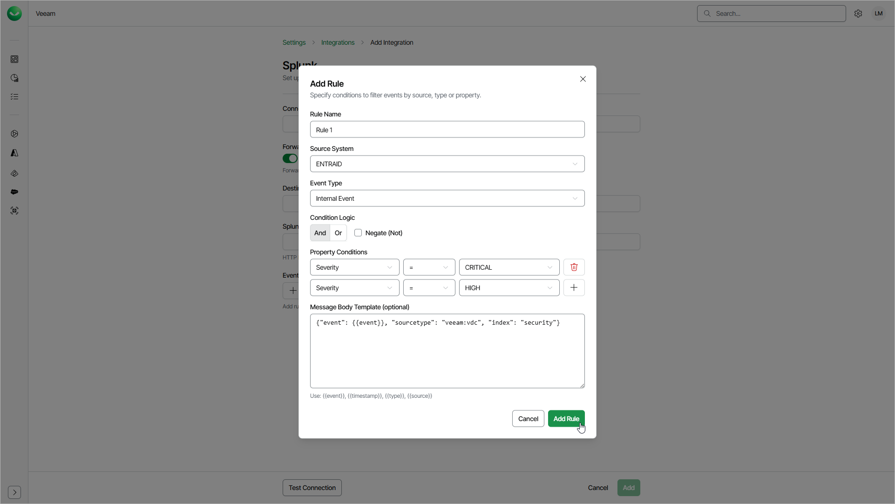Open the CRITICAL value dropdown
The height and width of the screenshot is (504, 895).
tap(509, 267)
